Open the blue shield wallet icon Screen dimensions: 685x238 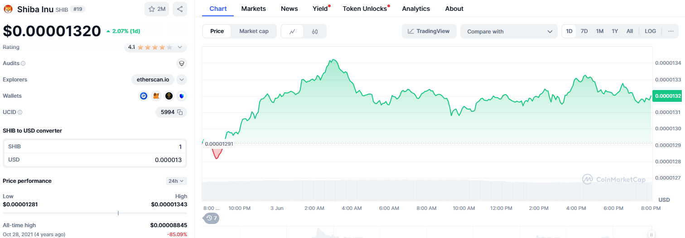pos(182,96)
